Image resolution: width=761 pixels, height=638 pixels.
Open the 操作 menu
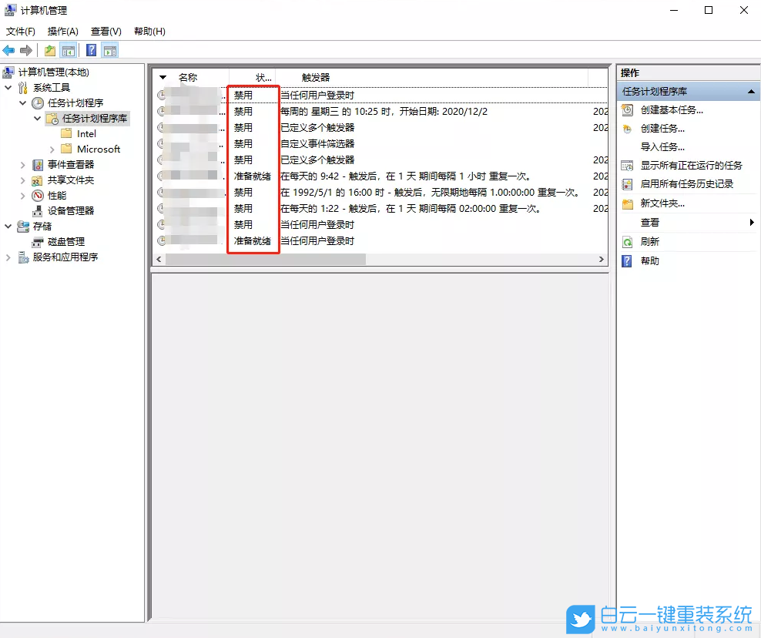pos(62,31)
